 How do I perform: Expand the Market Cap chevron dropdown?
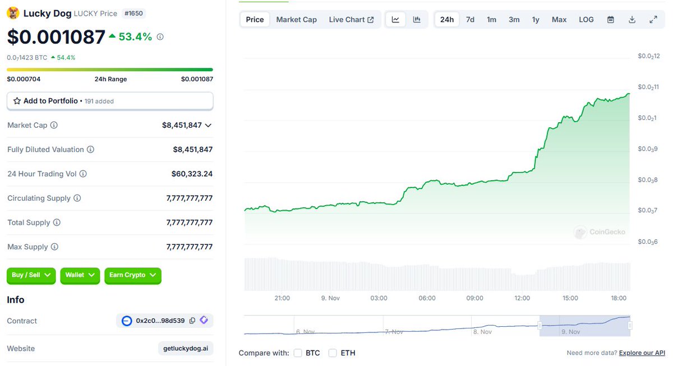click(x=209, y=126)
